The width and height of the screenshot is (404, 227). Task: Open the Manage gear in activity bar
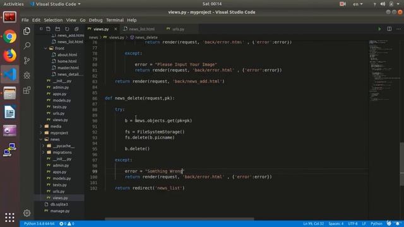point(27,213)
